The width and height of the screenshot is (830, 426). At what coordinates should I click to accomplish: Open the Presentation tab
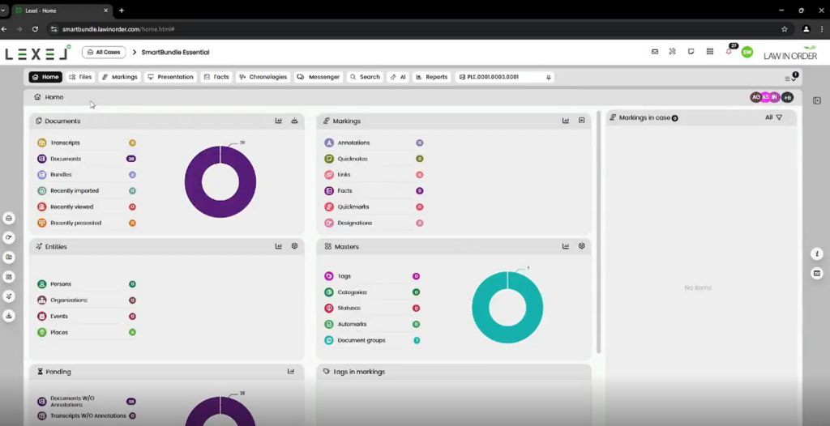[x=170, y=77]
